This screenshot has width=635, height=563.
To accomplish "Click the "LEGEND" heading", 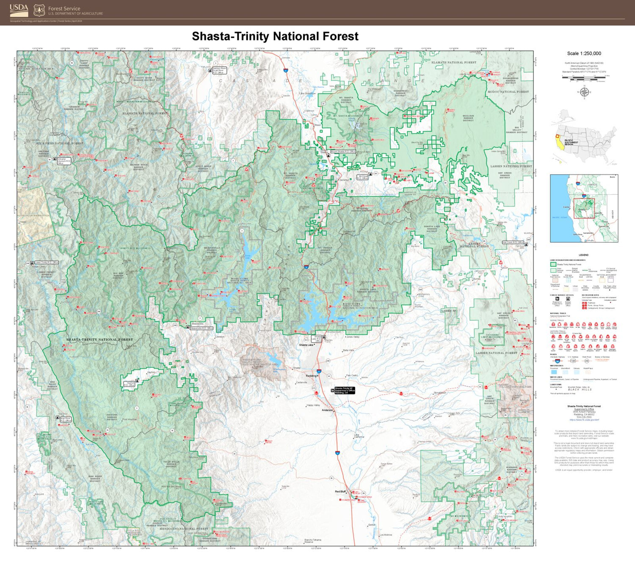I will pyautogui.click(x=583, y=255).
